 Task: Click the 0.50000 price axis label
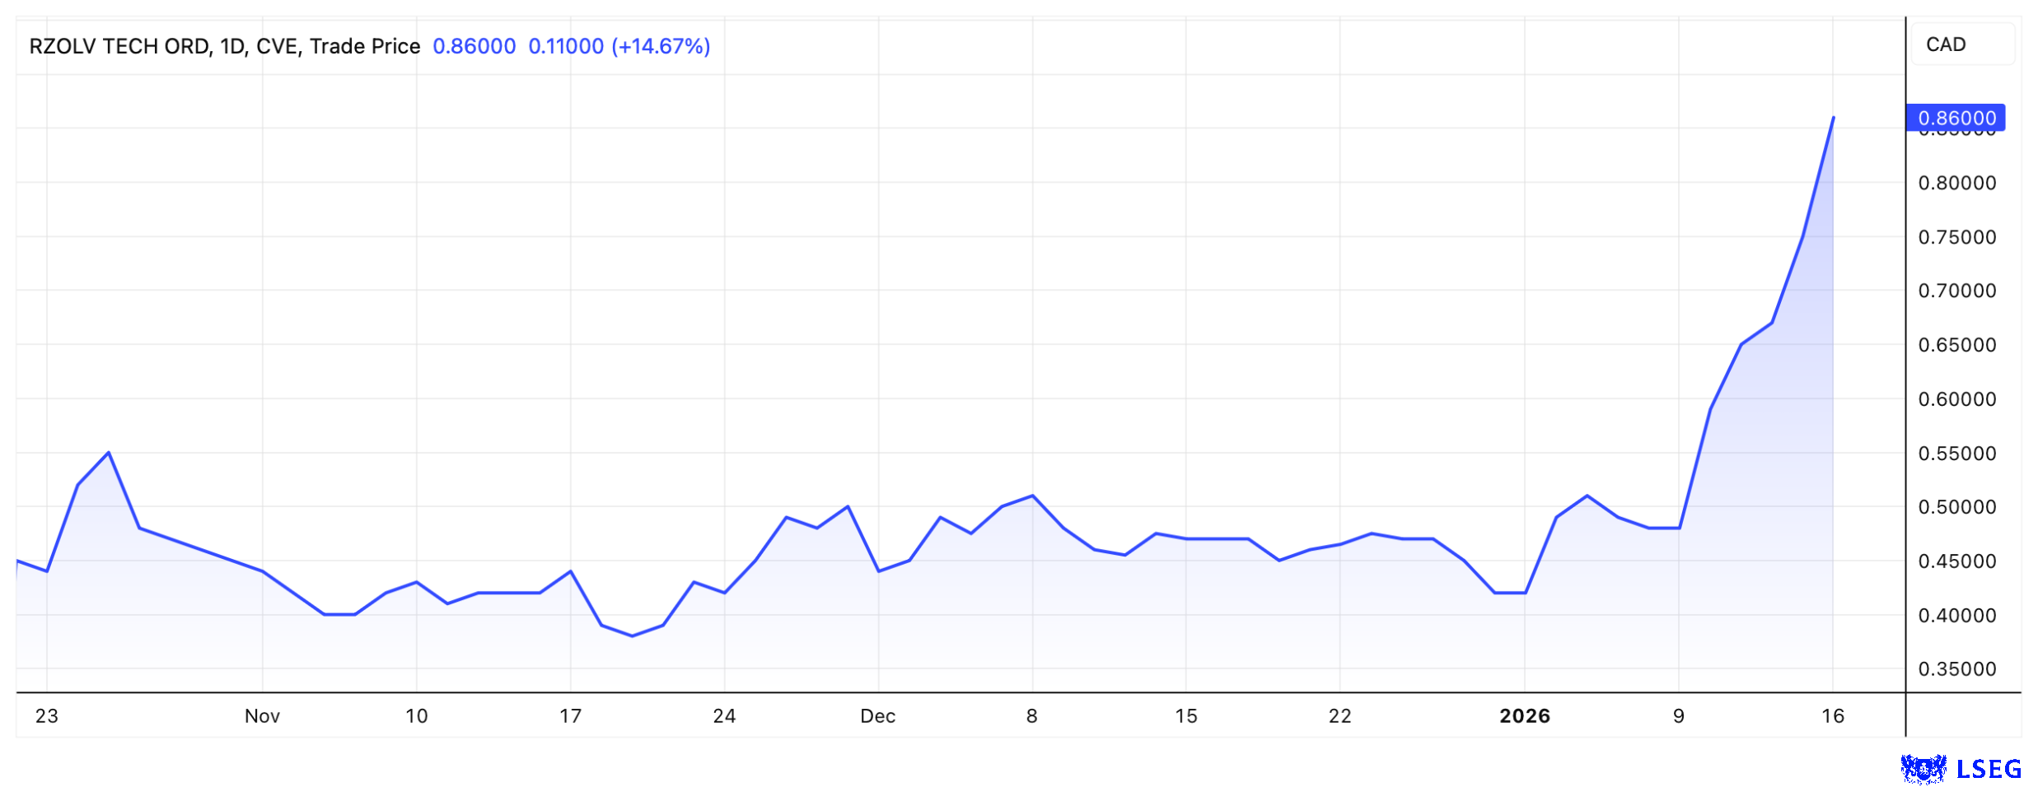[1956, 506]
